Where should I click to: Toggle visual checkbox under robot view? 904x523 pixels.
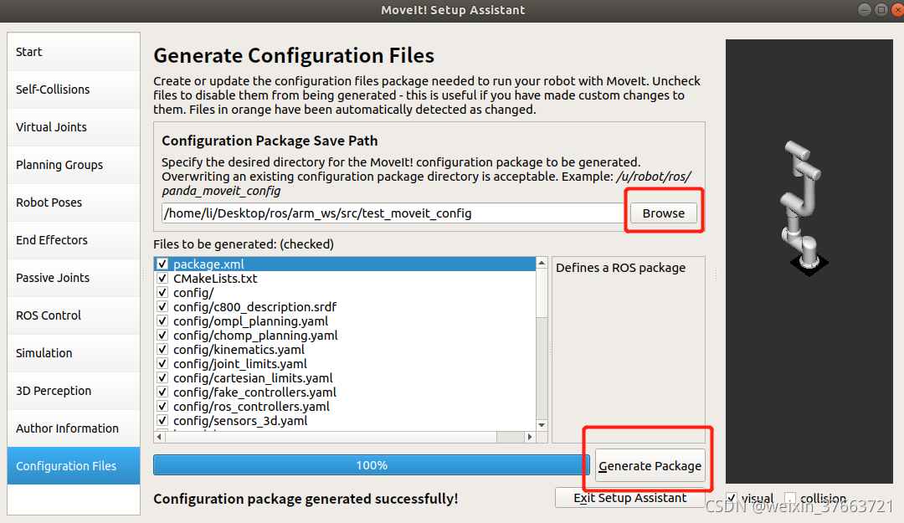(x=731, y=498)
